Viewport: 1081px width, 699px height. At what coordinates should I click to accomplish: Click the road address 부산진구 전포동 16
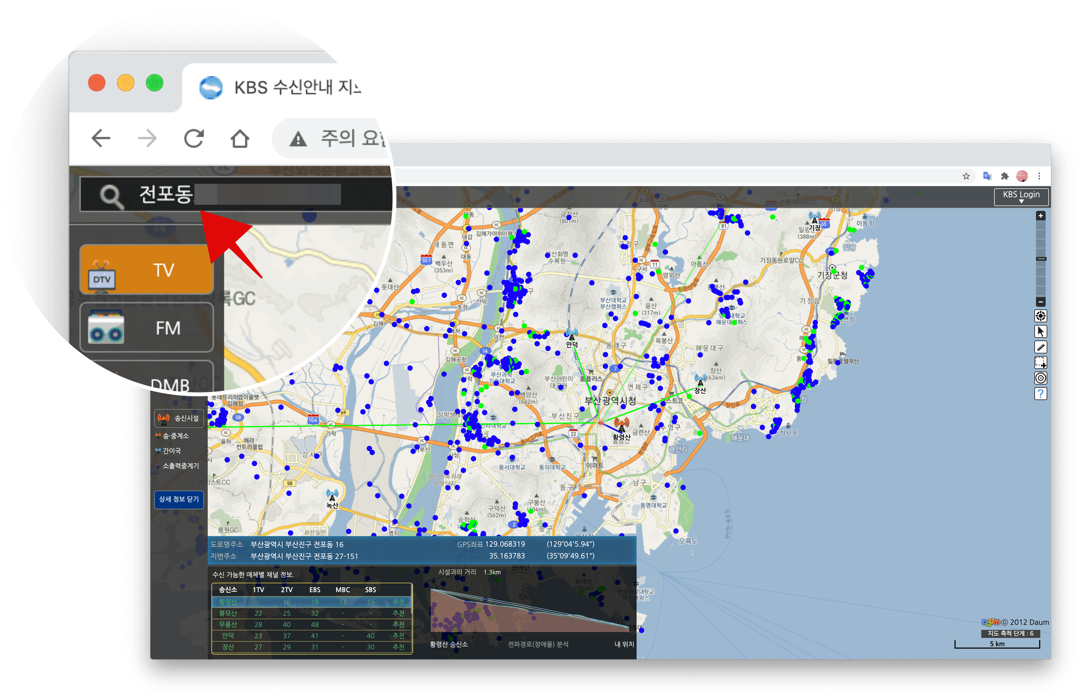coord(297,544)
